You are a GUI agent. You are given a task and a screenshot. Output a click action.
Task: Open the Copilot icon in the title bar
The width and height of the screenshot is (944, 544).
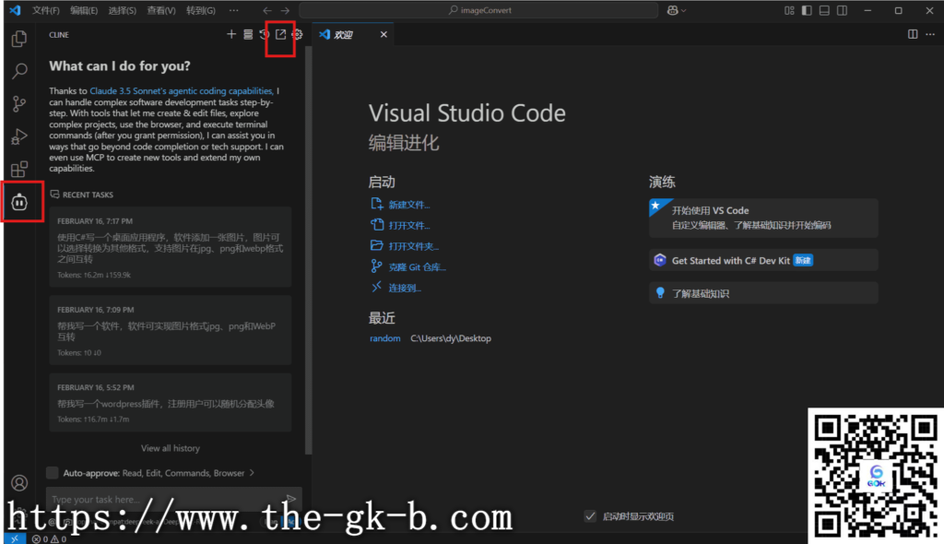(x=672, y=10)
